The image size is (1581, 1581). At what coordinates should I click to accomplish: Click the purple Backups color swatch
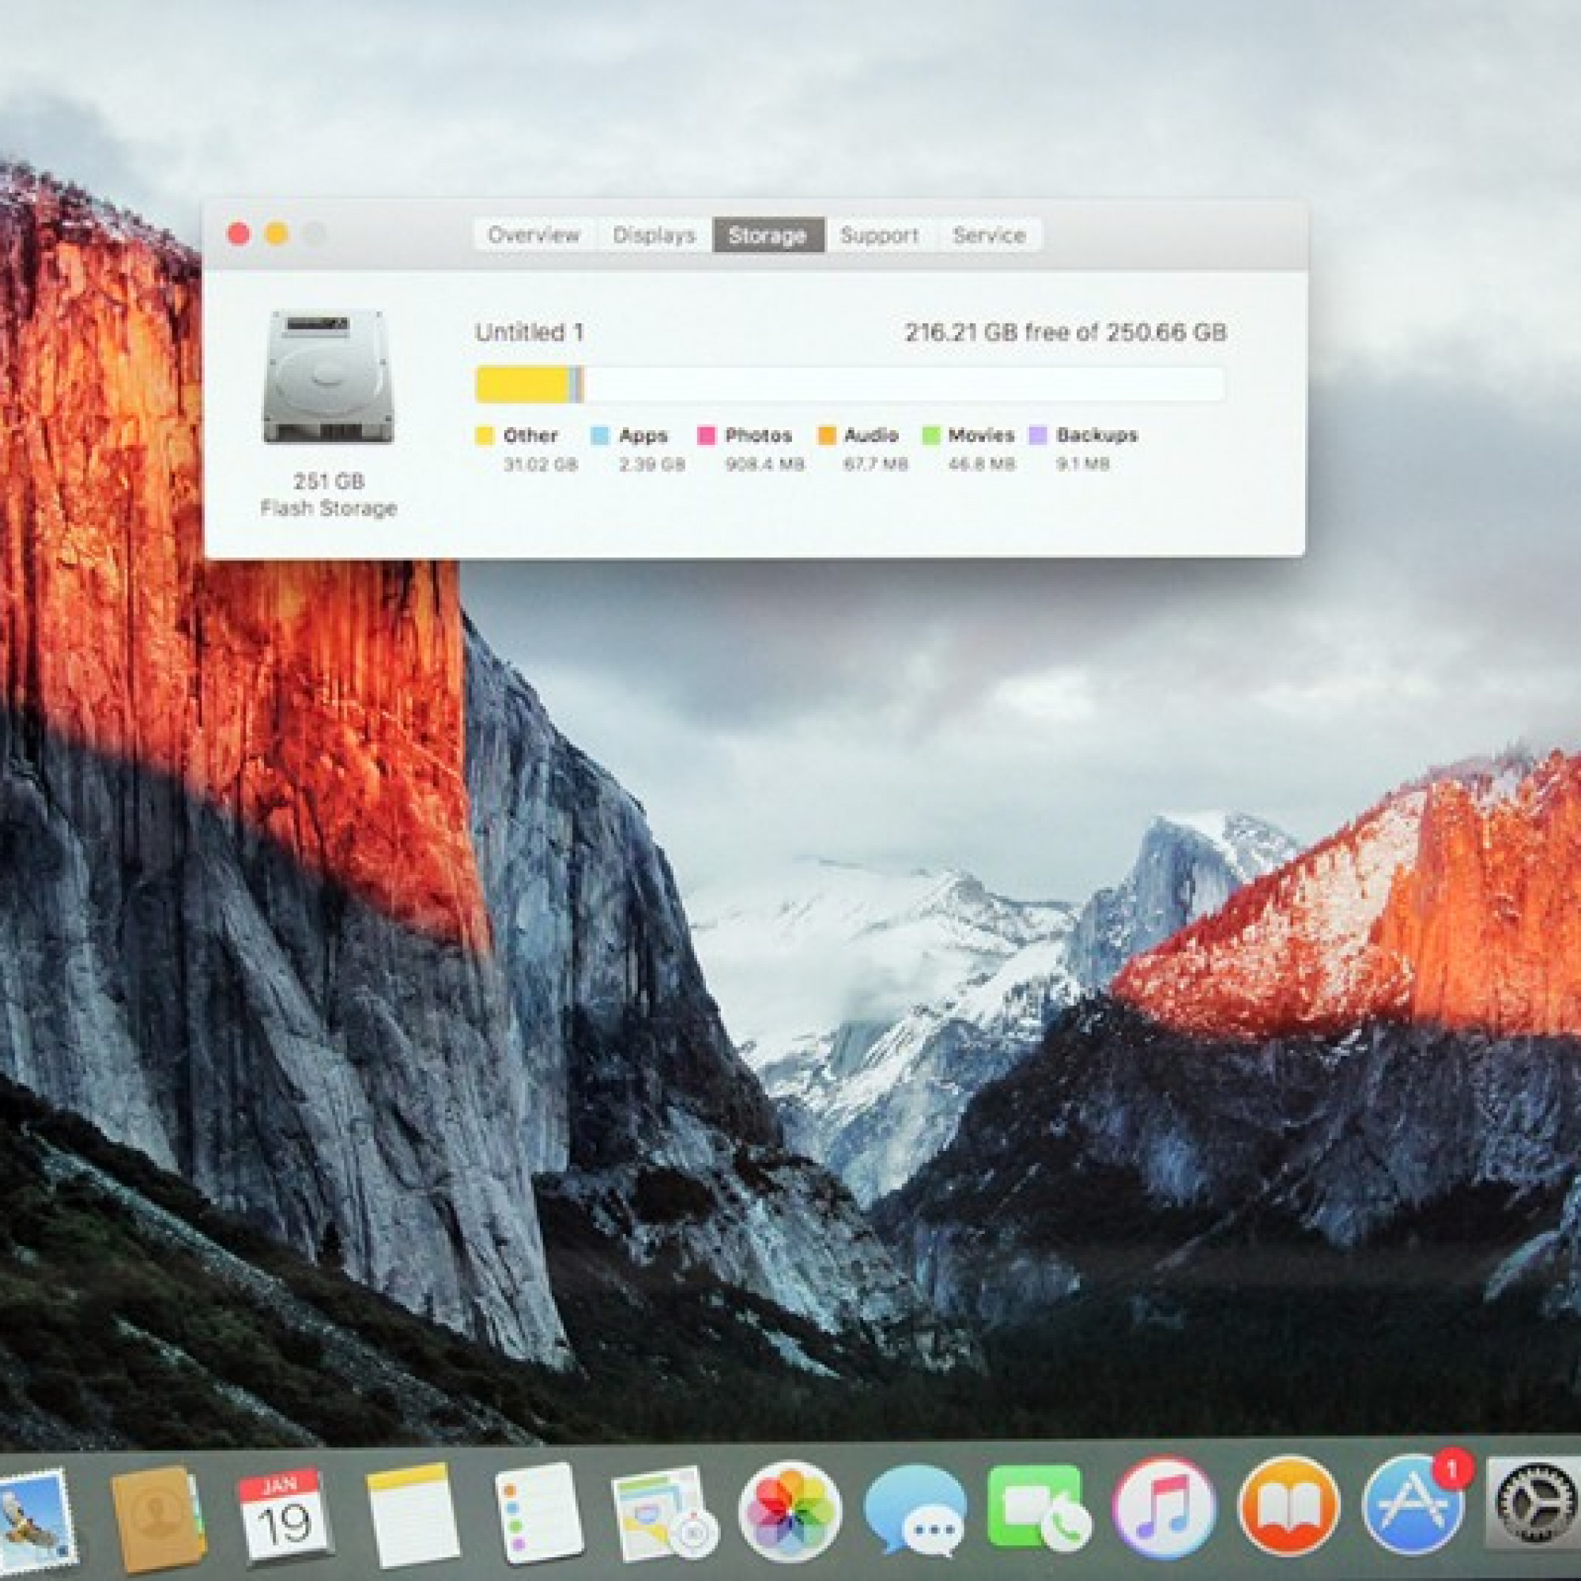tap(1038, 436)
